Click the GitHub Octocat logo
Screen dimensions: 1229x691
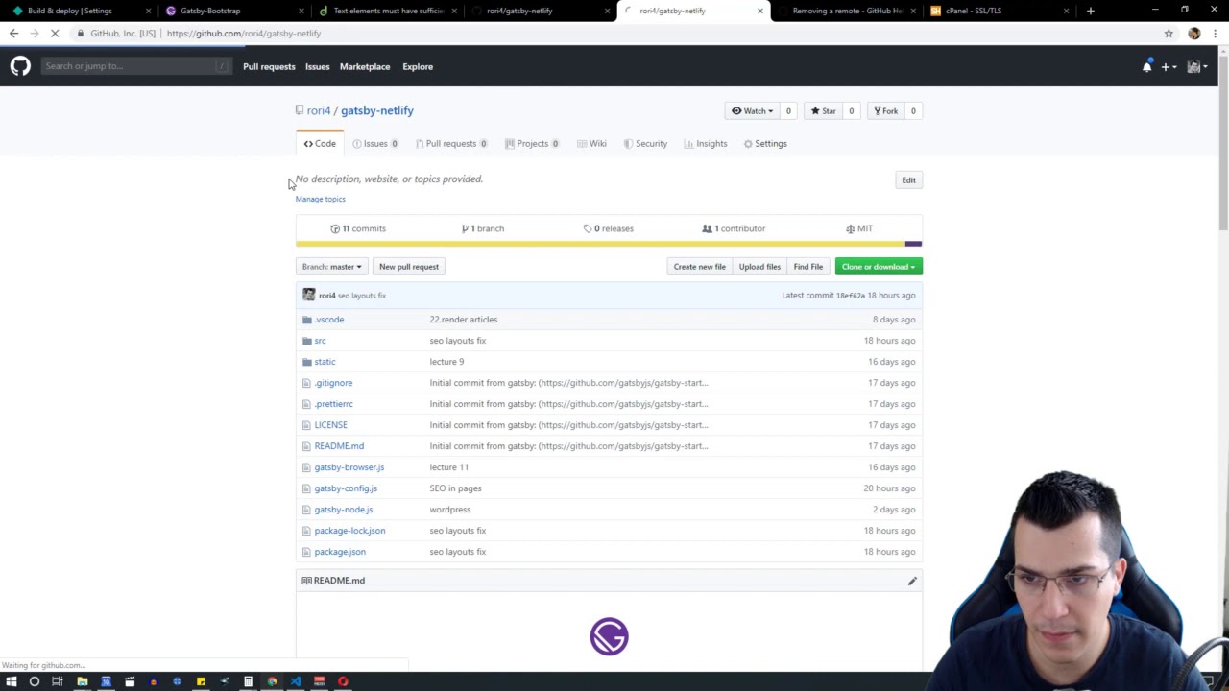click(20, 66)
